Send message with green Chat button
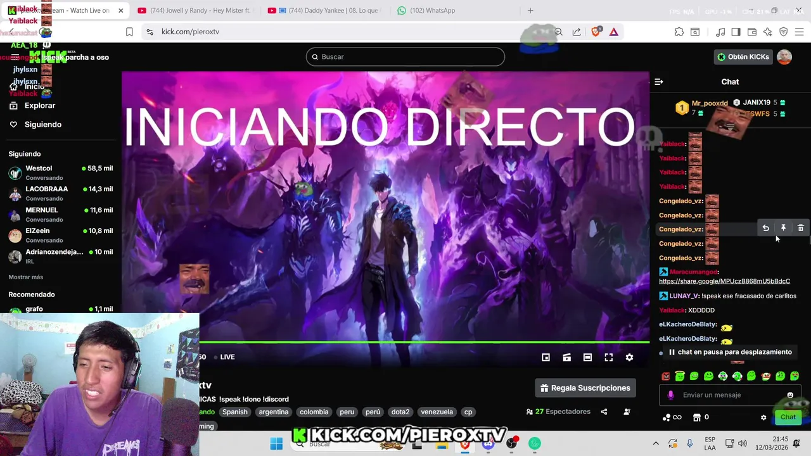Viewport: 811px width, 456px height. (788, 417)
